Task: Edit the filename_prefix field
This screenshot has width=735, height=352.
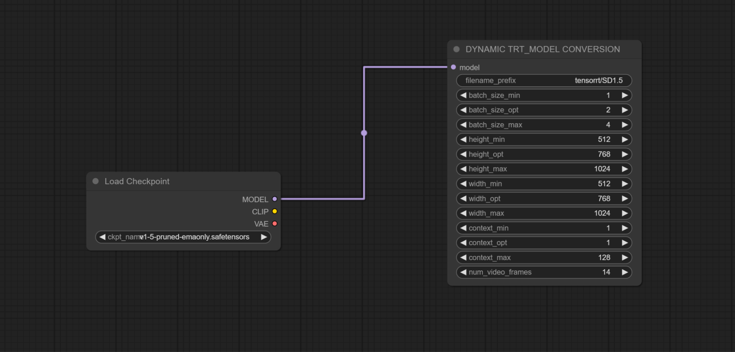Action: [x=544, y=80]
